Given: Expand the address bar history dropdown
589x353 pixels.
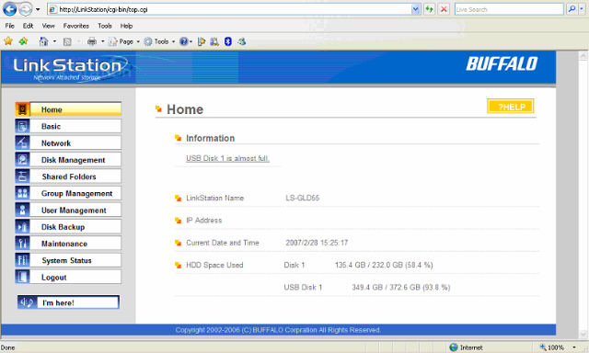Looking at the screenshot, I should tap(415, 9).
